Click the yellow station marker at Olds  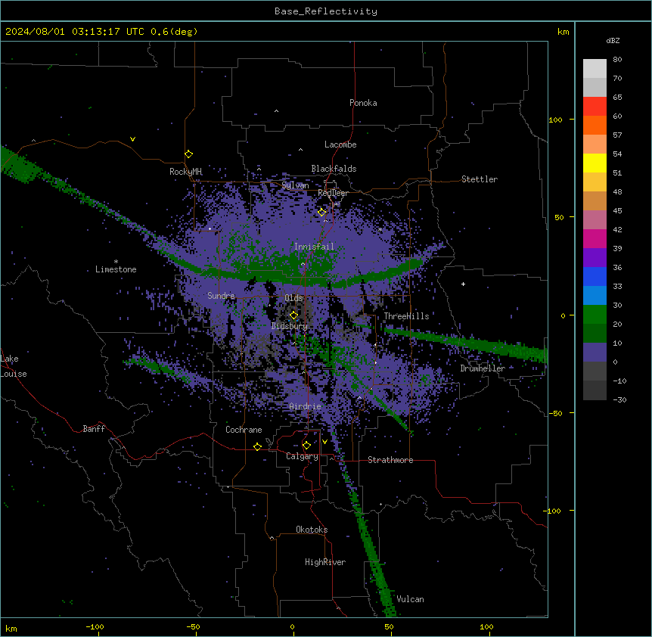coord(294,315)
